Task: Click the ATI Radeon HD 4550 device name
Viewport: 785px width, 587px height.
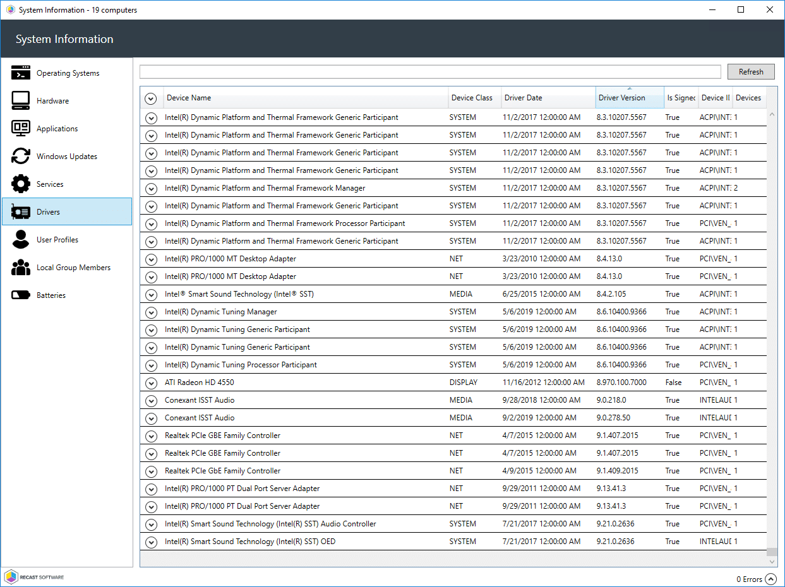Action: (x=200, y=382)
